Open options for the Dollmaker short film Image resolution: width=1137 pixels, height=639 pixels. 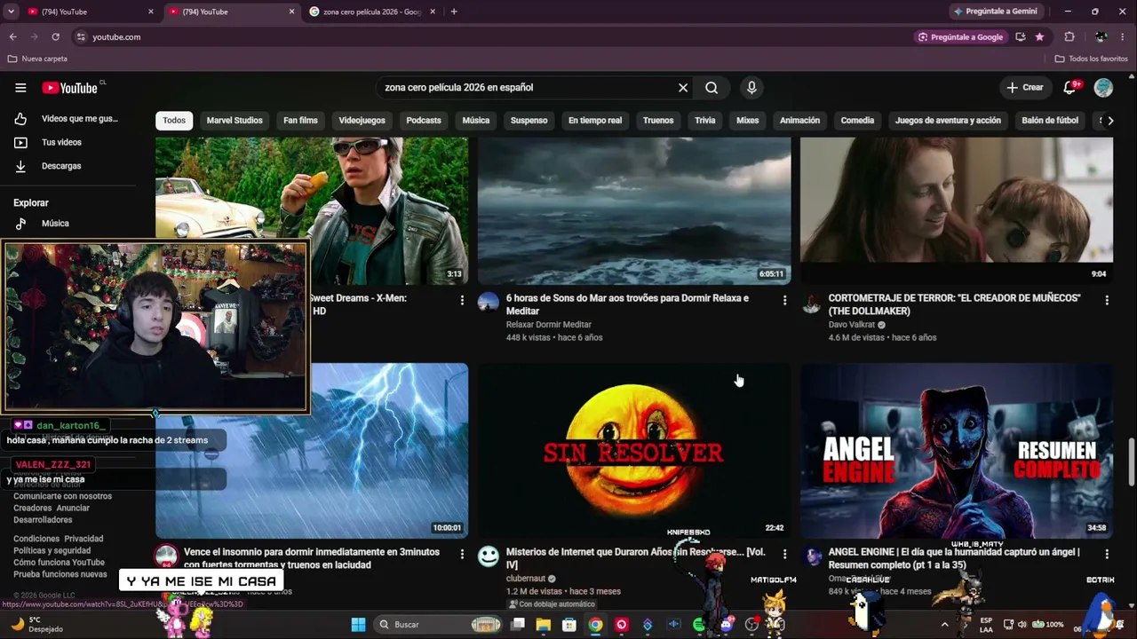1107,301
